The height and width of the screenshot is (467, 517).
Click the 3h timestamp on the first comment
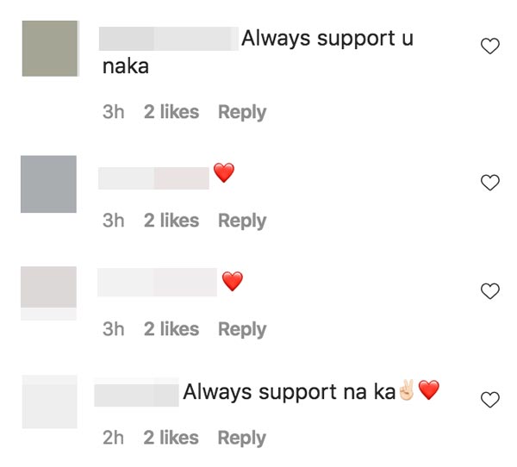(x=113, y=112)
